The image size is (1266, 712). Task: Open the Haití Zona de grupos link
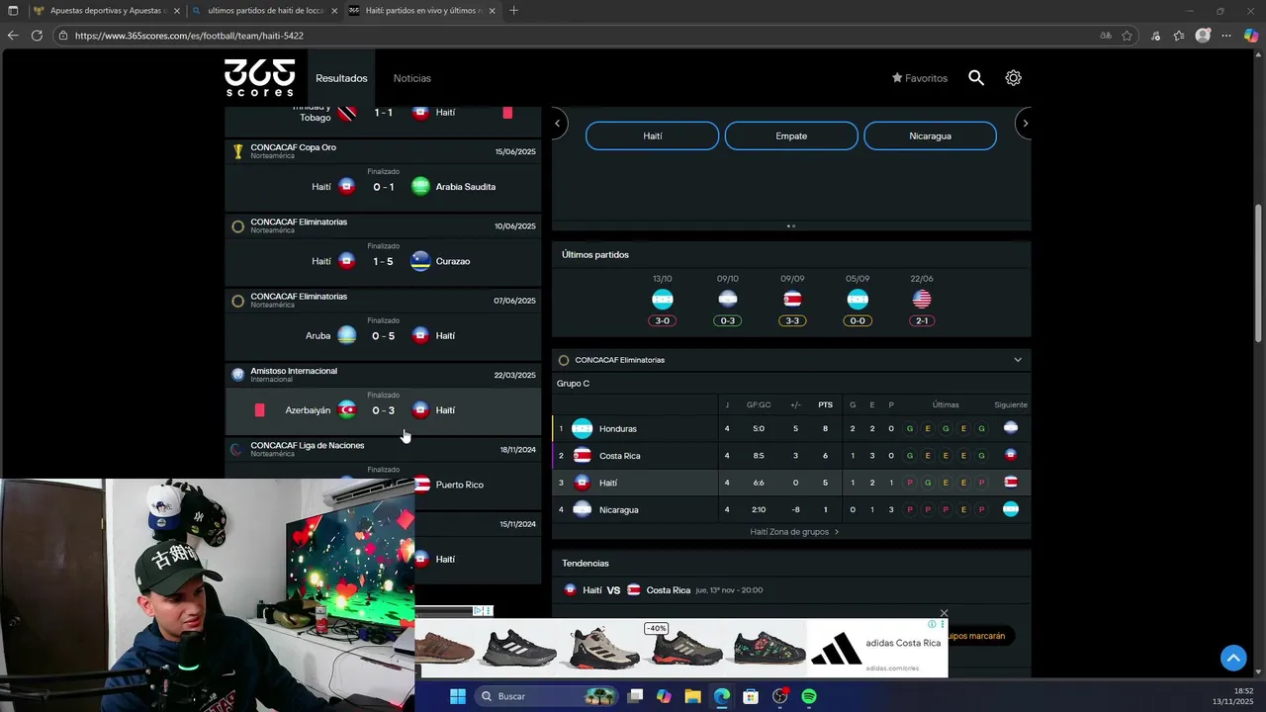(794, 532)
